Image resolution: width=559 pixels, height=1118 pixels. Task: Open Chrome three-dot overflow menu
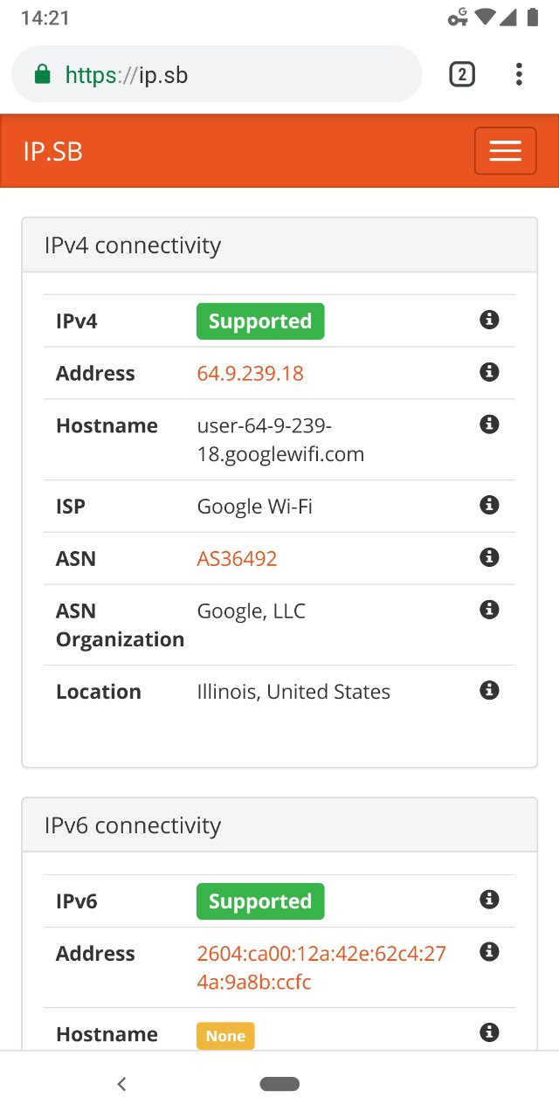pyautogui.click(x=519, y=75)
